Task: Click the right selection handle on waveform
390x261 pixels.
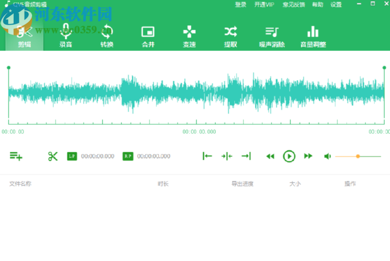Action: click(384, 68)
